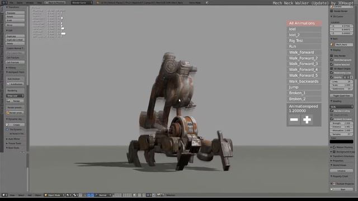This screenshot has height=201, width=358.
Task: Click the viewport shading mode icon
Action: [x=69, y=195]
